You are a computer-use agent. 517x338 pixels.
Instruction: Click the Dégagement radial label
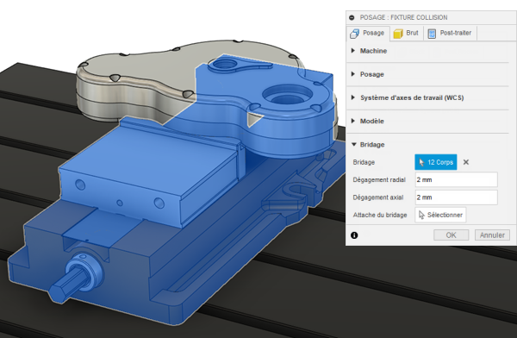(379, 180)
